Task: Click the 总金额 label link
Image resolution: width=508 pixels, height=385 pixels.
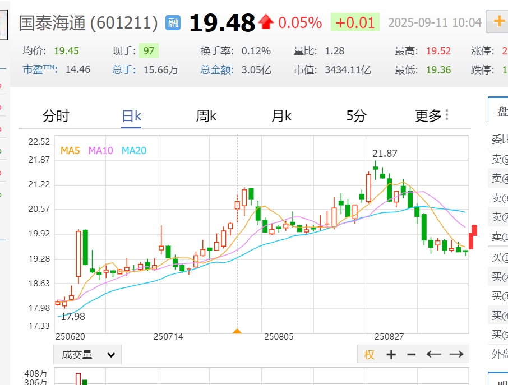Action: pyautogui.click(x=217, y=69)
